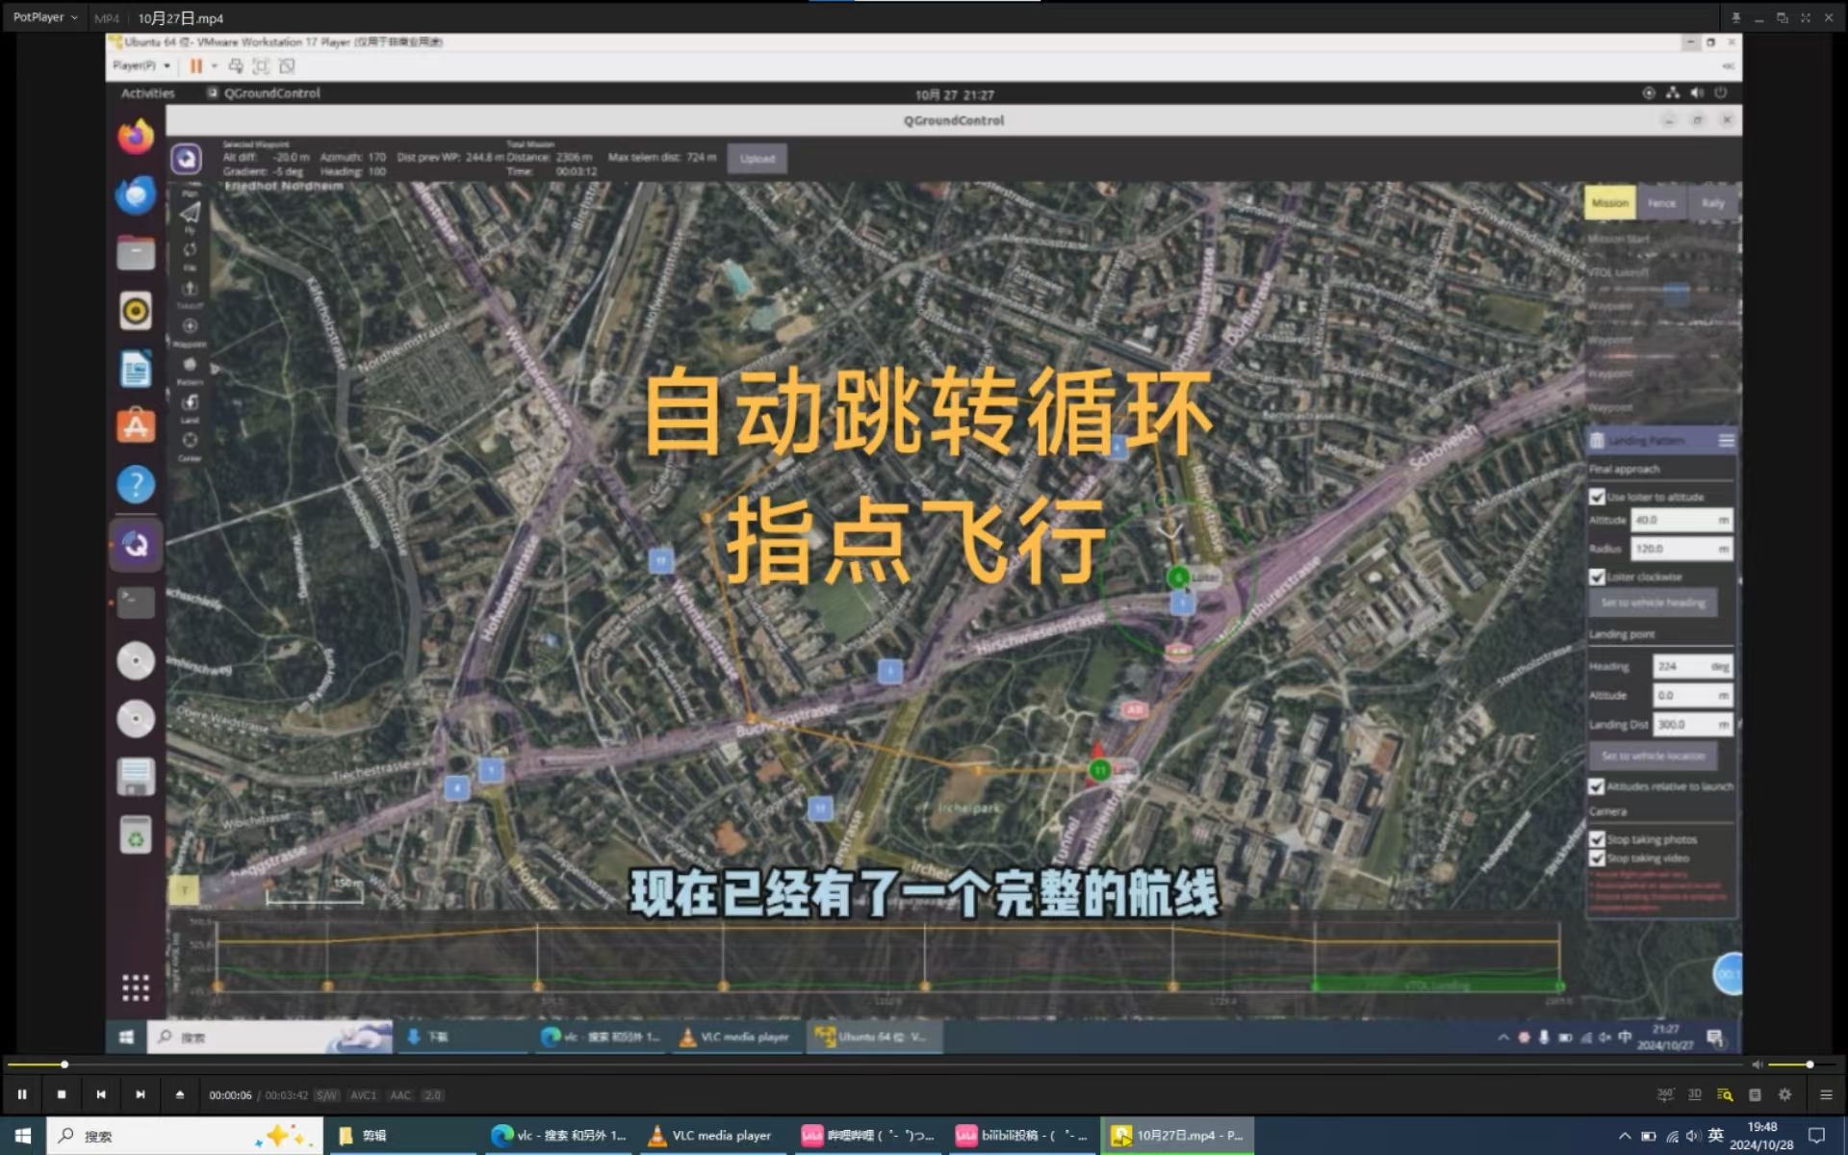
Task: Click the loiter Radius field
Action: [x=1682, y=549]
